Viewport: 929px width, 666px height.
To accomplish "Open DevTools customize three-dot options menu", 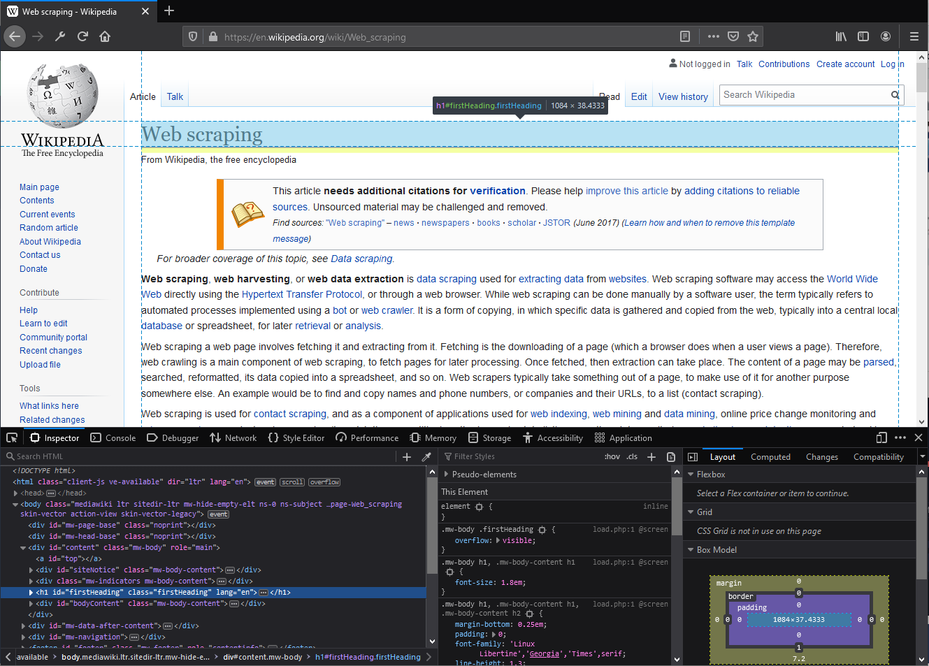I will (900, 437).
